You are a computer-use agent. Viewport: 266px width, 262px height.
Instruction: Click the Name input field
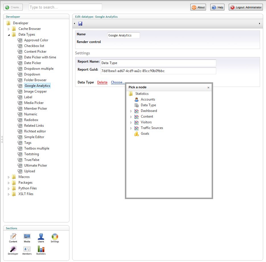(x=124, y=35)
